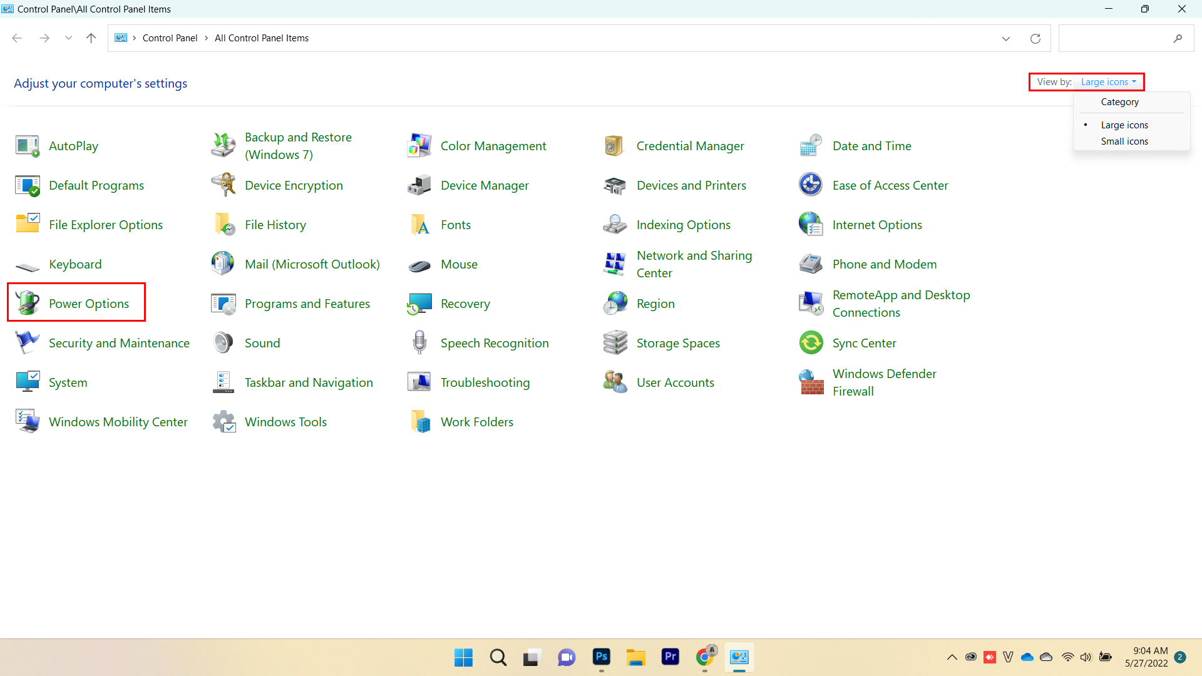Click the File History icon
The height and width of the screenshot is (676, 1202).
point(223,225)
